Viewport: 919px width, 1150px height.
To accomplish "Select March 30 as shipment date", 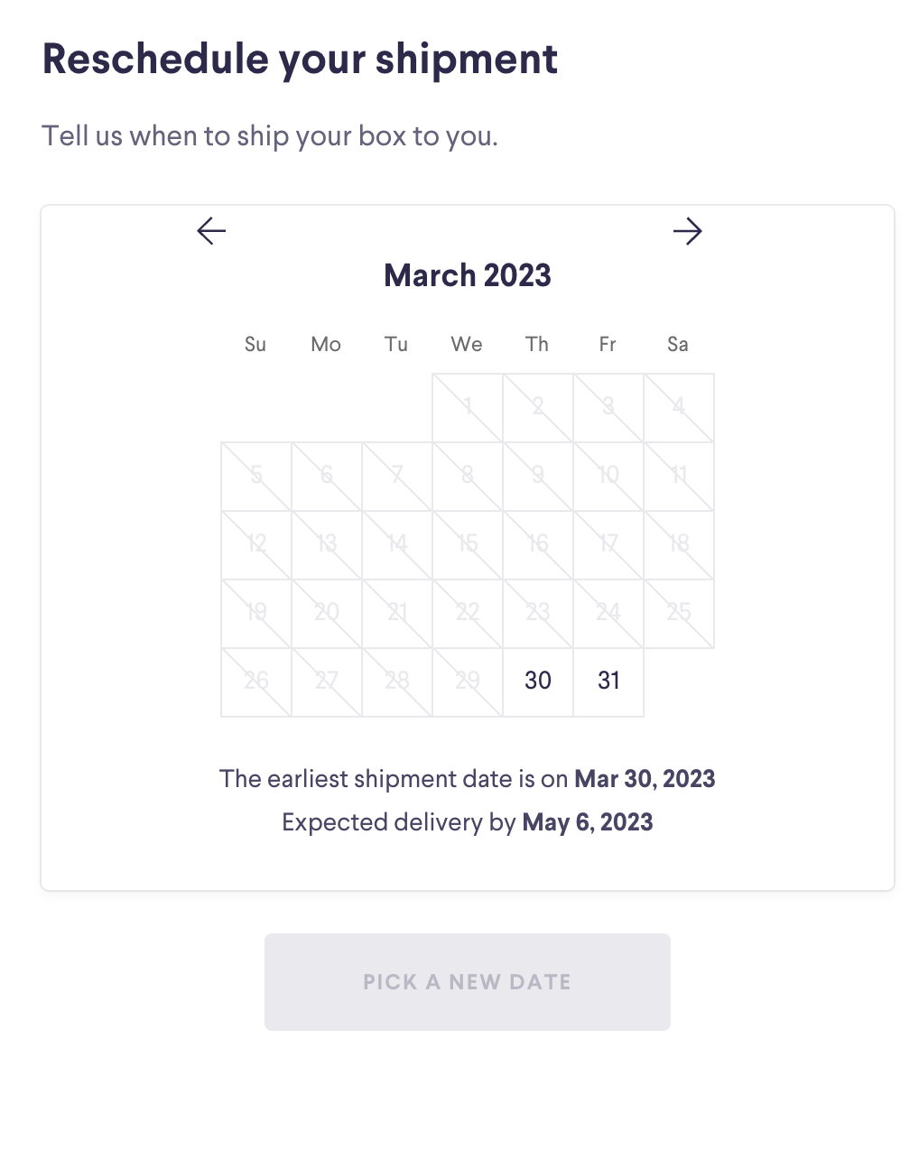I will point(538,681).
